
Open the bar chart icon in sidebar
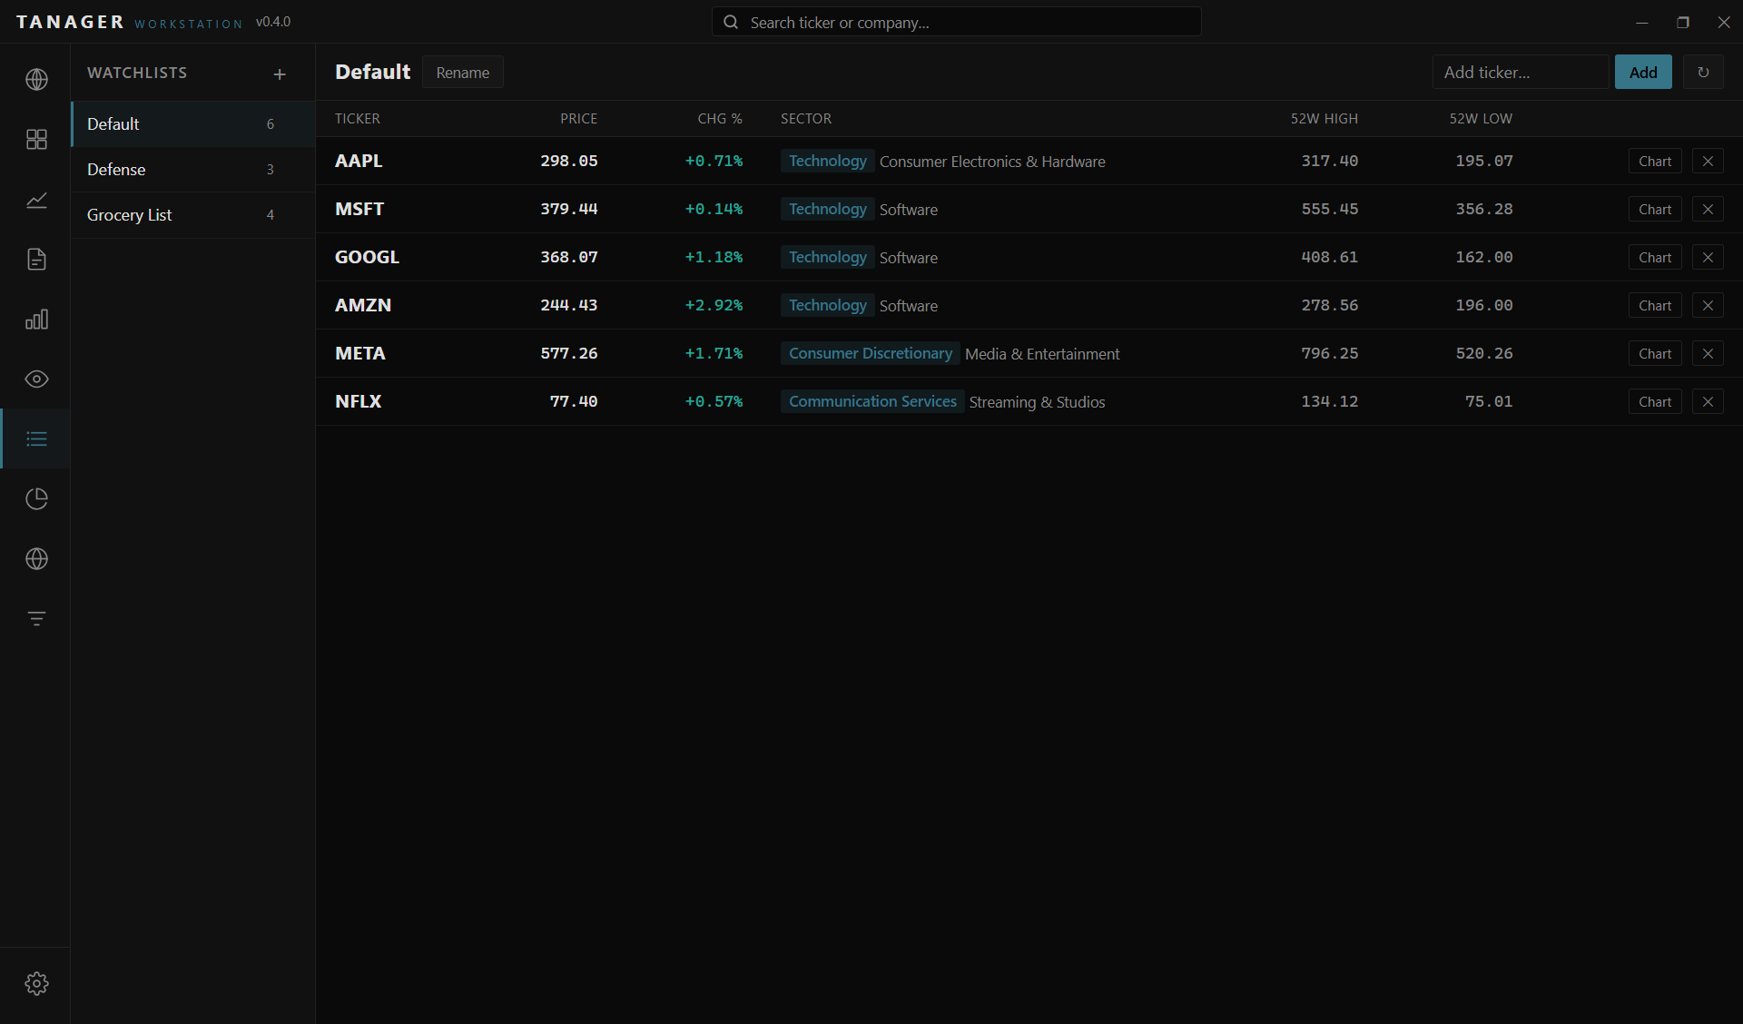tap(36, 320)
